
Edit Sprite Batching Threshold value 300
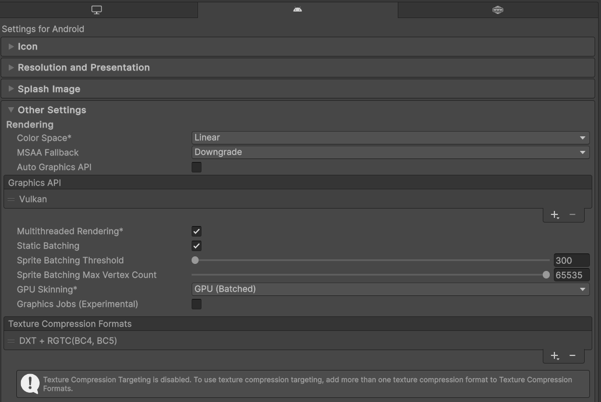point(571,260)
